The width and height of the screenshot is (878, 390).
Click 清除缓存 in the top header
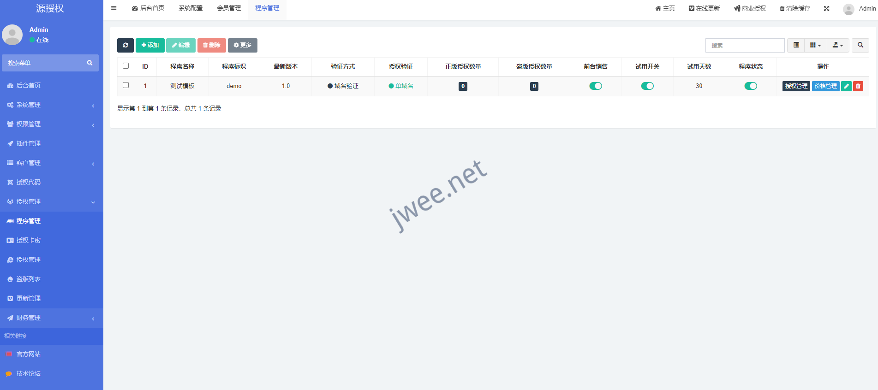tap(795, 8)
